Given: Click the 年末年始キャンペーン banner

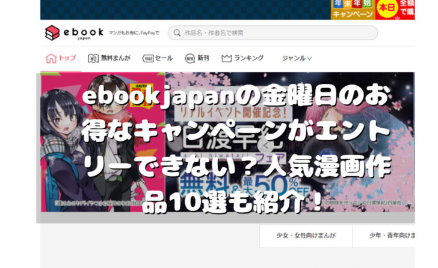Looking at the screenshot, I should 353,10.
